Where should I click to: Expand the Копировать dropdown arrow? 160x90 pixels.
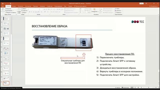click(x=13, y=10)
